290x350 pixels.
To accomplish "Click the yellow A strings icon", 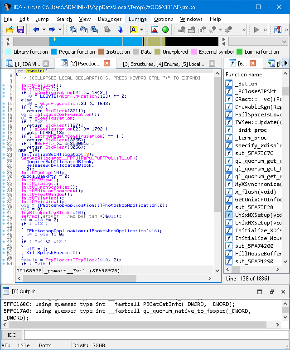I will [x=134, y=30].
